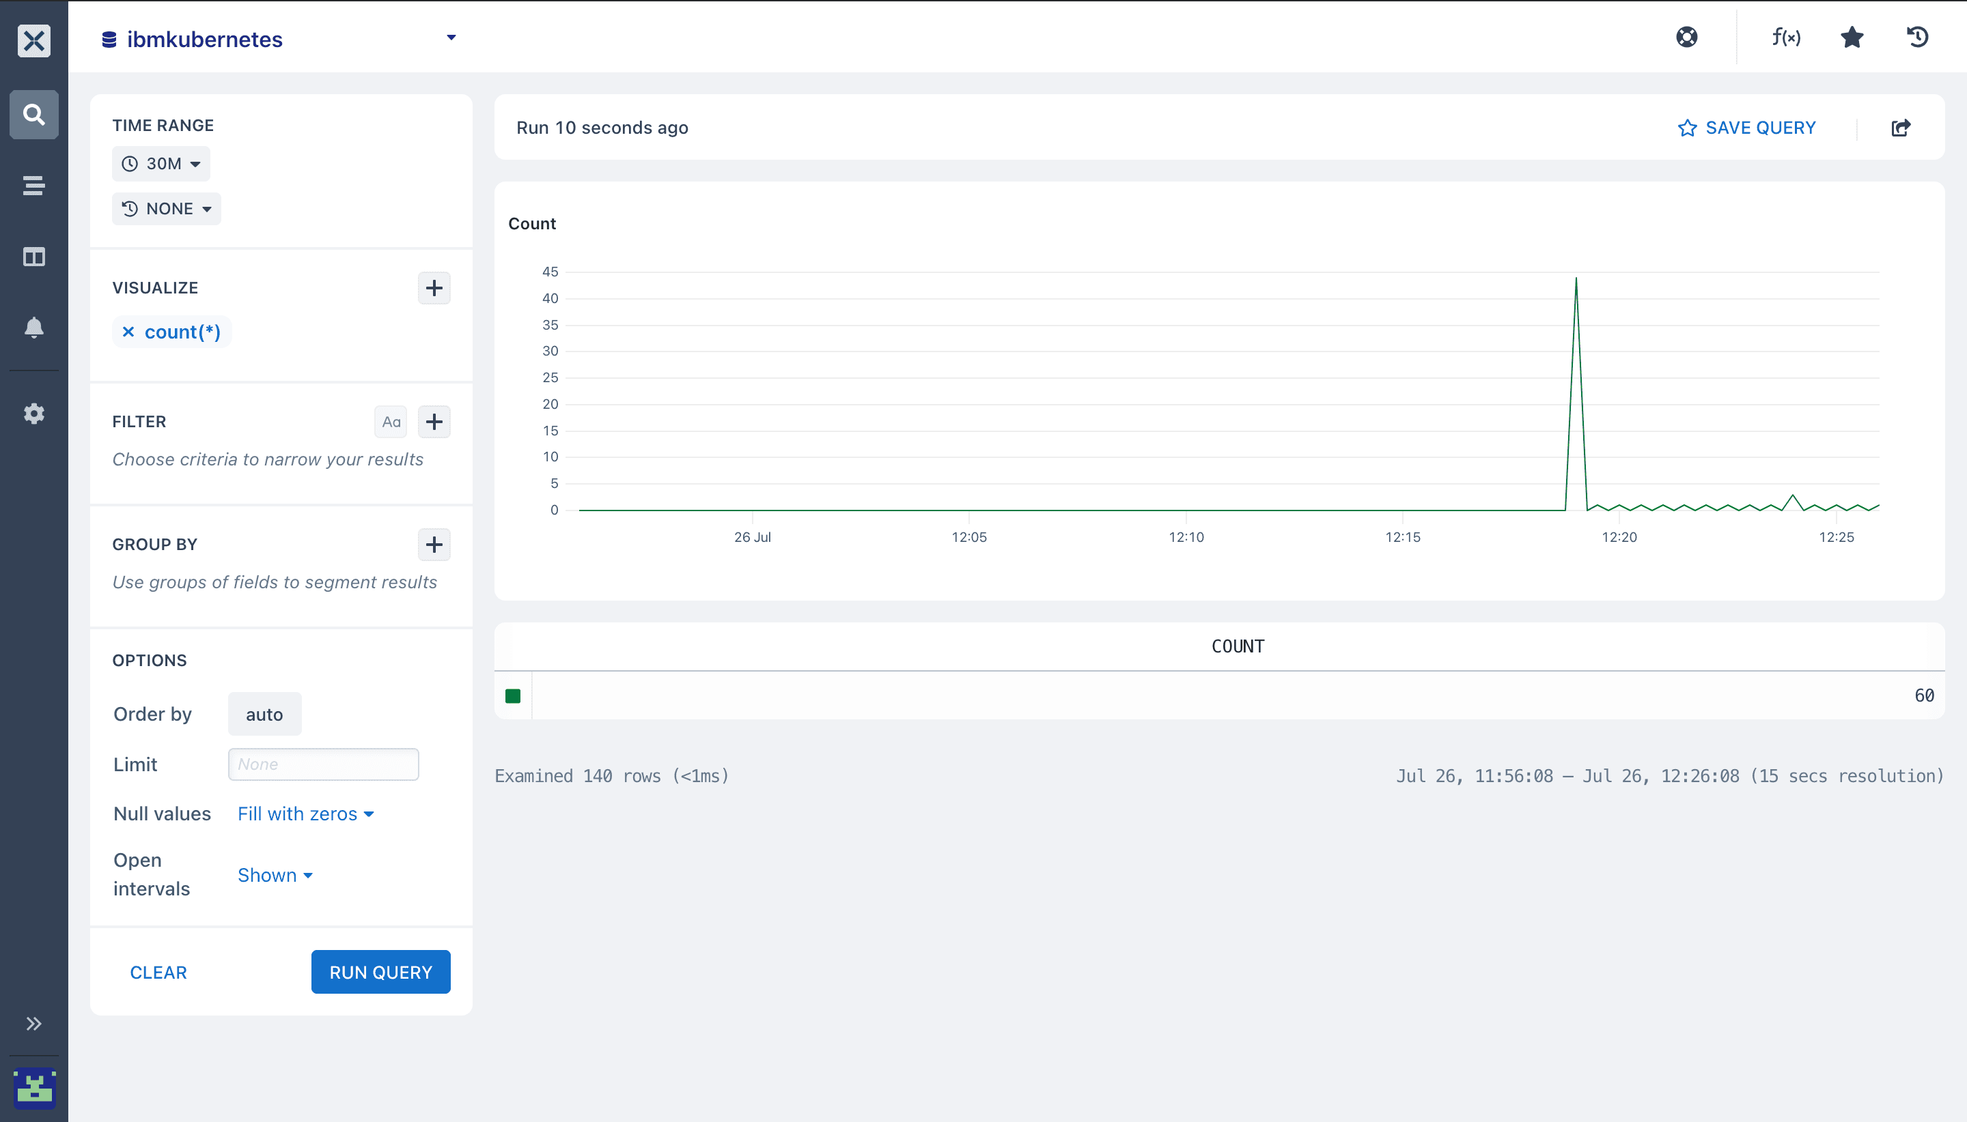Click 'Run 10 seconds ago' text

click(602, 128)
